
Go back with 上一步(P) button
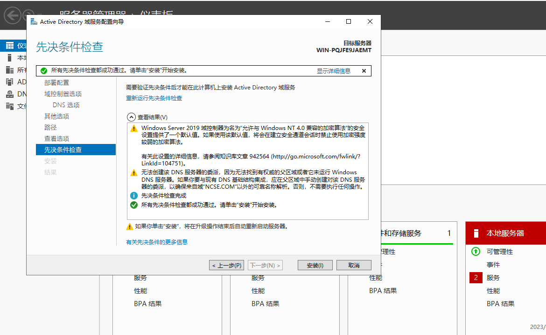[227, 265]
